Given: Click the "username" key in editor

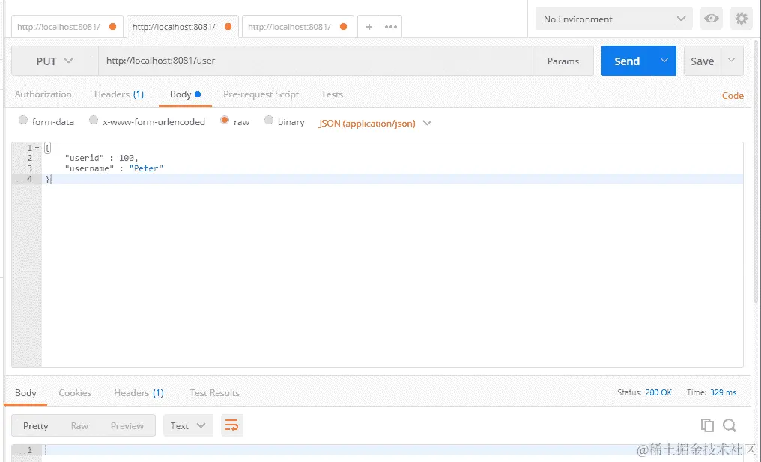Looking at the screenshot, I should pyautogui.click(x=90, y=168).
